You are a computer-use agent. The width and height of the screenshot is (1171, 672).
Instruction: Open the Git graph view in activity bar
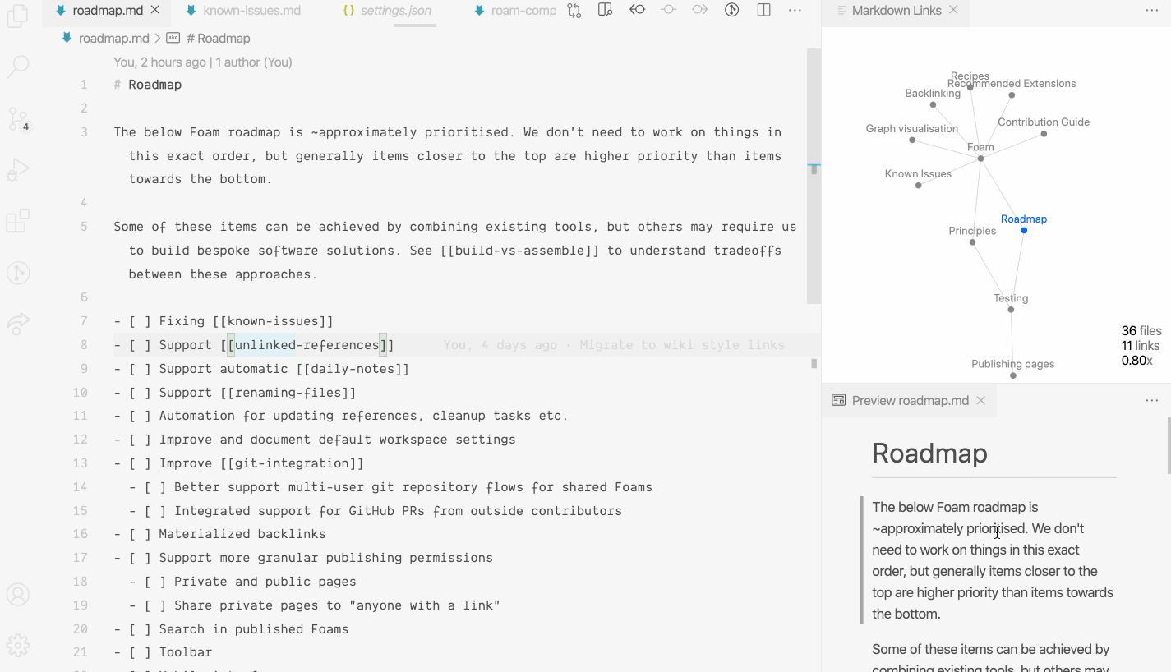click(18, 273)
